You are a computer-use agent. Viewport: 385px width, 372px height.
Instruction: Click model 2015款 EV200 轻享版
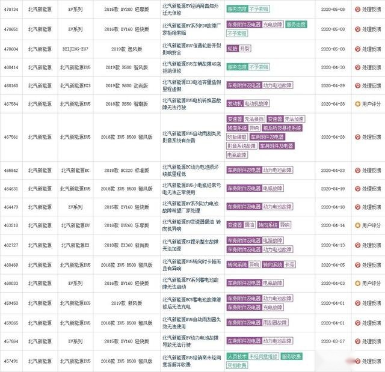coord(127,10)
